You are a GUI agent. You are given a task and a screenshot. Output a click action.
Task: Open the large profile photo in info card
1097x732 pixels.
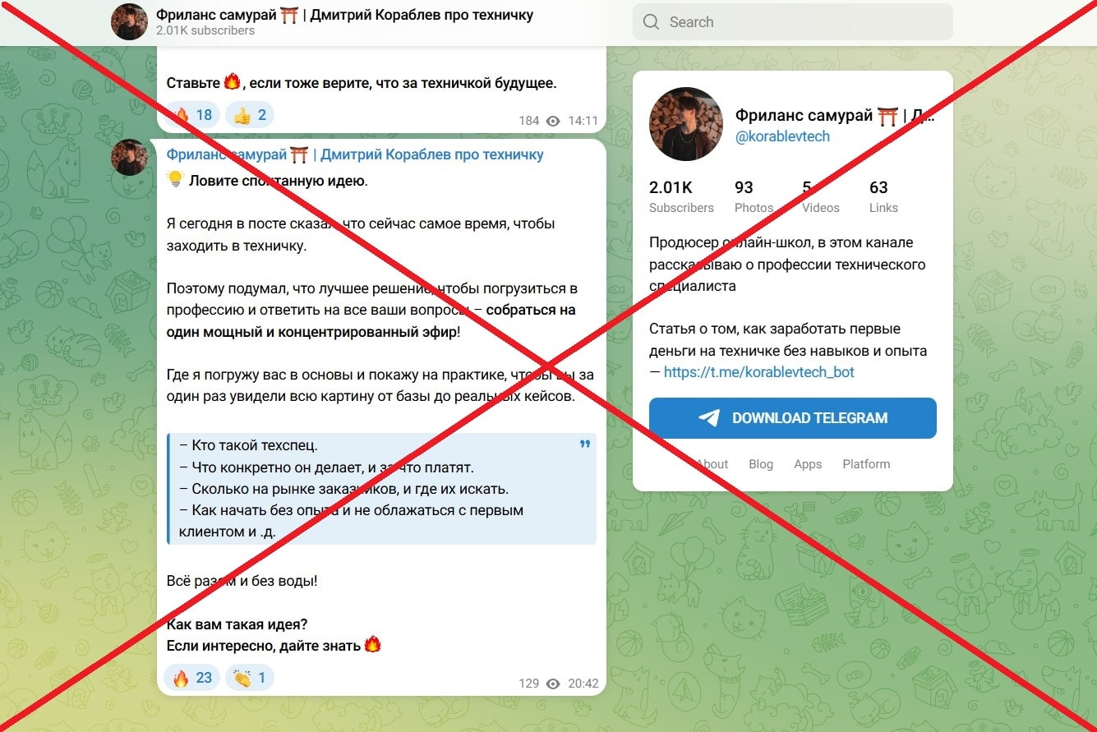[x=686, y=124]
